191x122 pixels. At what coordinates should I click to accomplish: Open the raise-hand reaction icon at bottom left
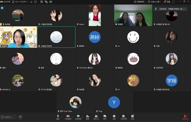[20, 117]
